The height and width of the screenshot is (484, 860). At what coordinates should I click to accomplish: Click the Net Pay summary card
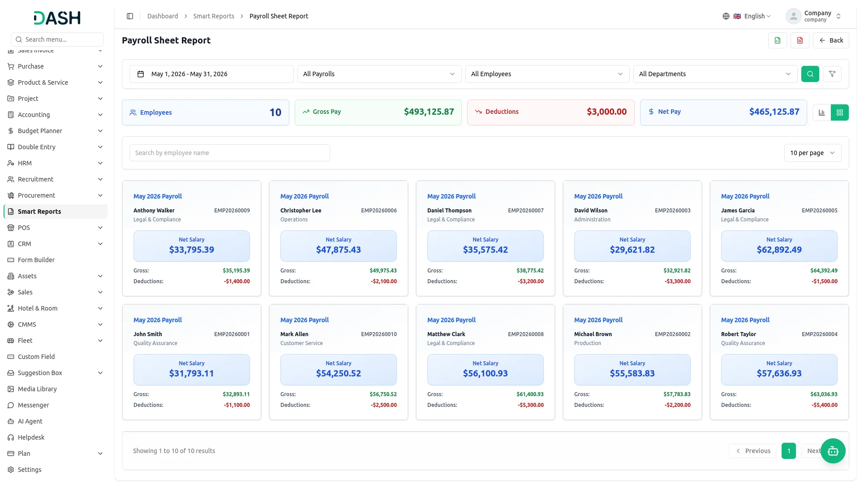pyautogui.click(x=723, y=112)
